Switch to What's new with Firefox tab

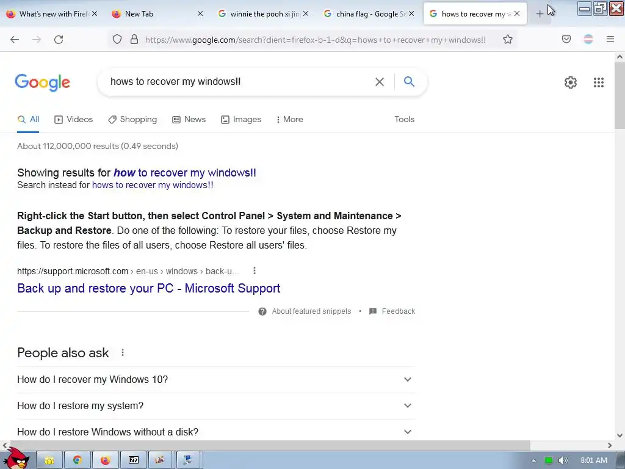51,14
